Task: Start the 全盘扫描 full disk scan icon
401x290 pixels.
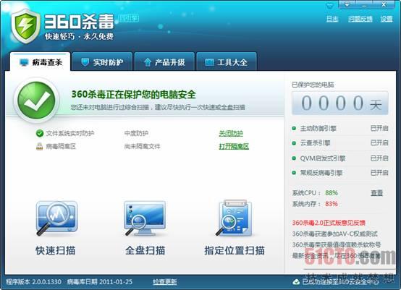Action: (145, 218)
